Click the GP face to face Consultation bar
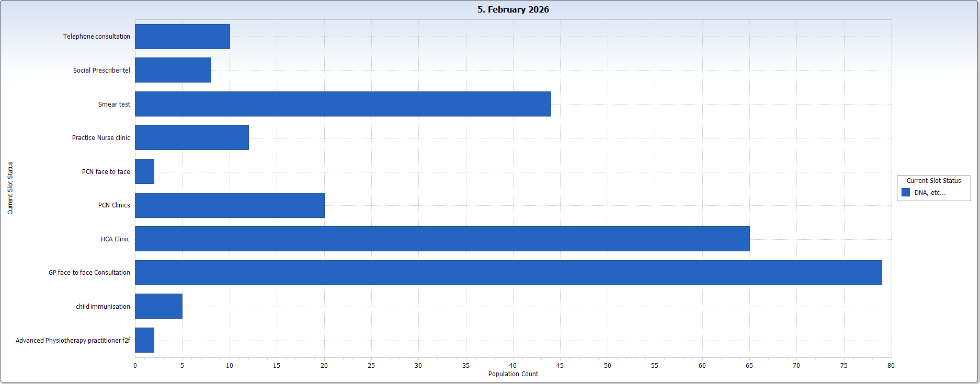Viewport: 980px width, 384px height. pos(508,273)
